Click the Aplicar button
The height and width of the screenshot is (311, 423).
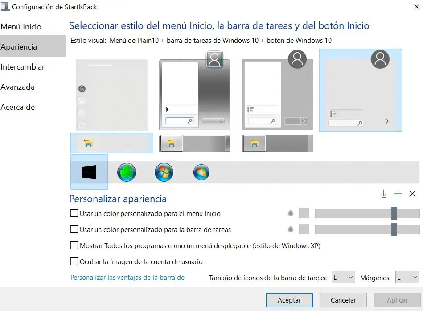click(x=397, y=300)
